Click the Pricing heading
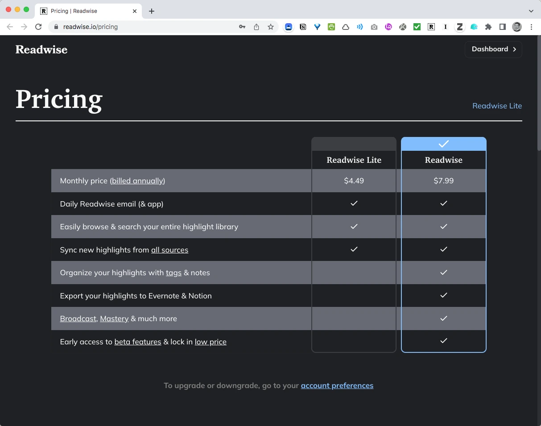The image size is (541, 426). tap(59, 100)
